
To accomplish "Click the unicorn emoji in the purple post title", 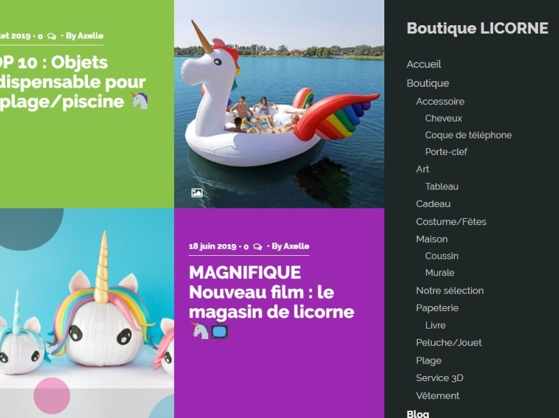I will coord(200,330).
